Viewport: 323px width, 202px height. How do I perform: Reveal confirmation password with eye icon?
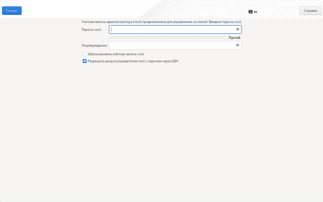point(237,45)
